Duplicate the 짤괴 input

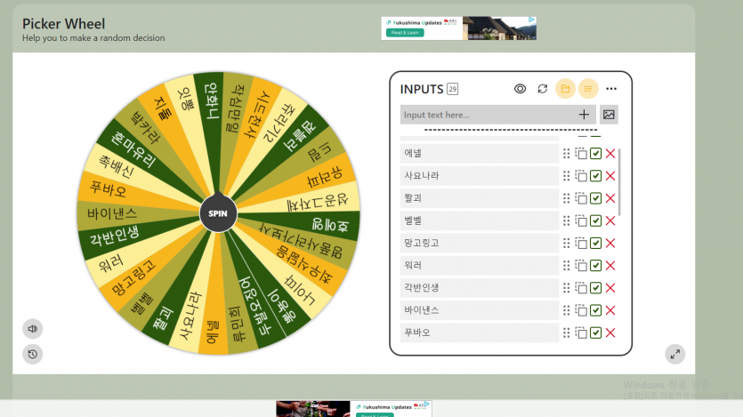point(581,198)
